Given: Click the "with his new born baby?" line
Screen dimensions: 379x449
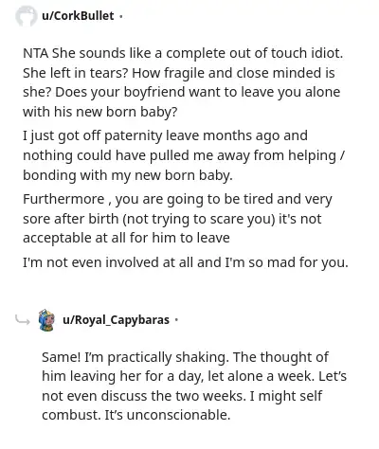Looking at the screenshot, I should pyautogui.click(x=100, y=112).
